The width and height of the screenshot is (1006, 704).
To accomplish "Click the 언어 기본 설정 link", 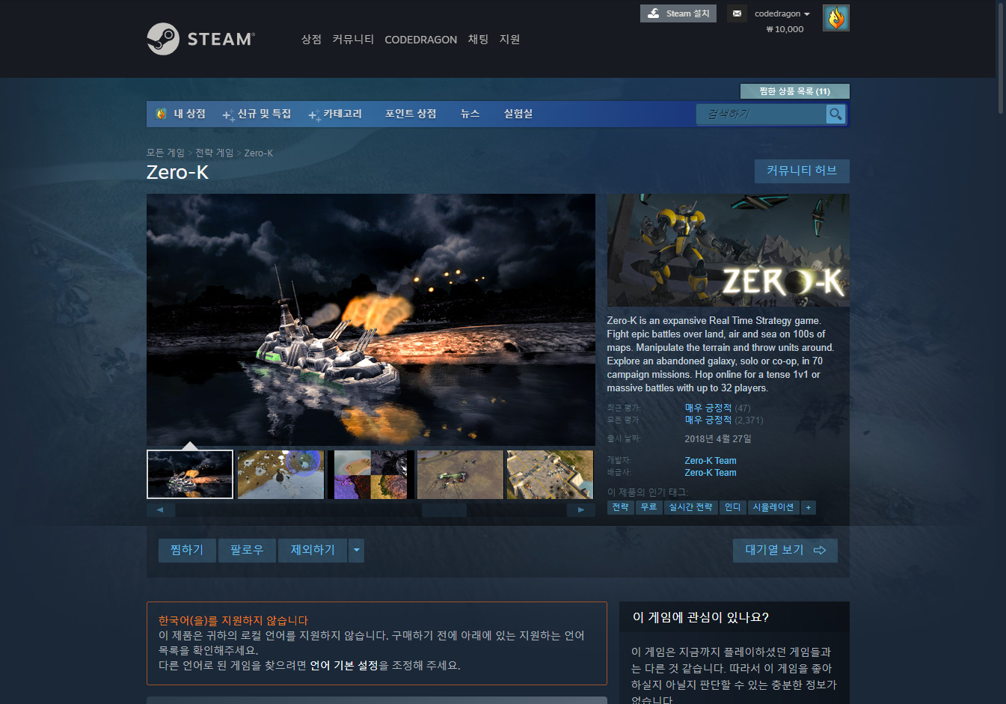I will coord(344,665).
